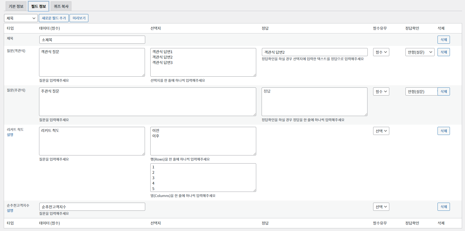
Task: Open the 퀴즈 복사 tab
Action: (x=61, y=6)
